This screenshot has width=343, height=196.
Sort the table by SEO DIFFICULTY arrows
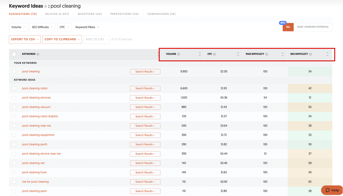[327, 54]
